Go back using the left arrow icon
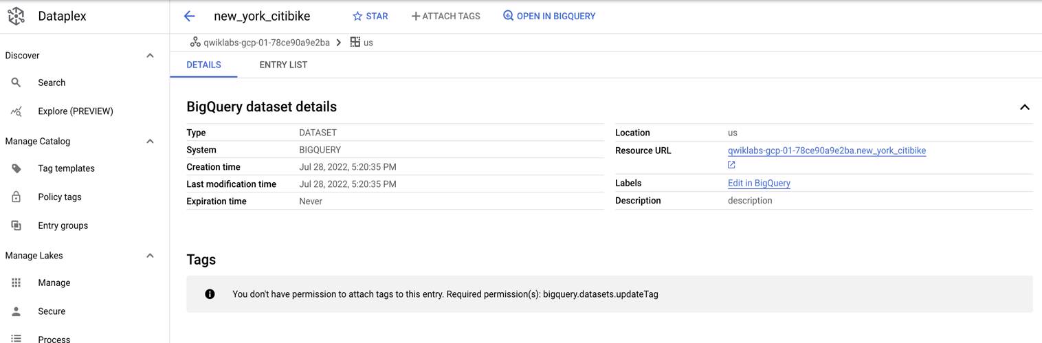The image size is (1042, 343). [x=190, y=16]
